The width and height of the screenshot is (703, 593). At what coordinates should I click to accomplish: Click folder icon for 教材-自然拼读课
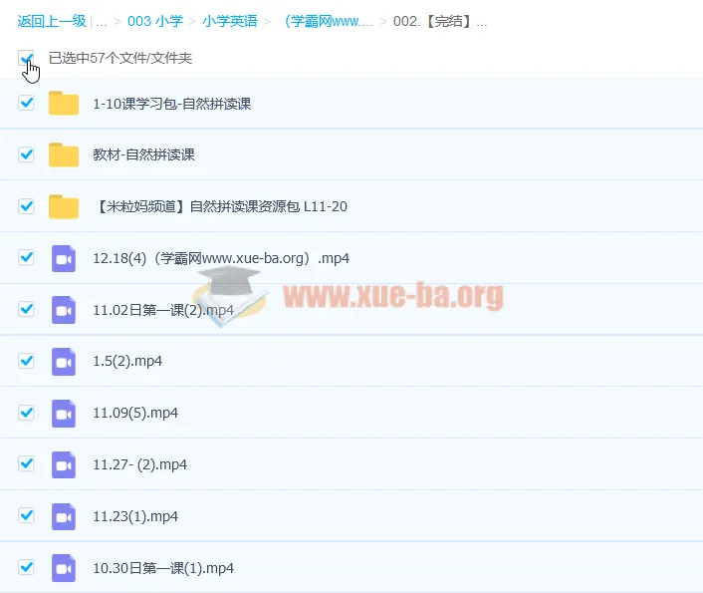(x=64, y=155)
